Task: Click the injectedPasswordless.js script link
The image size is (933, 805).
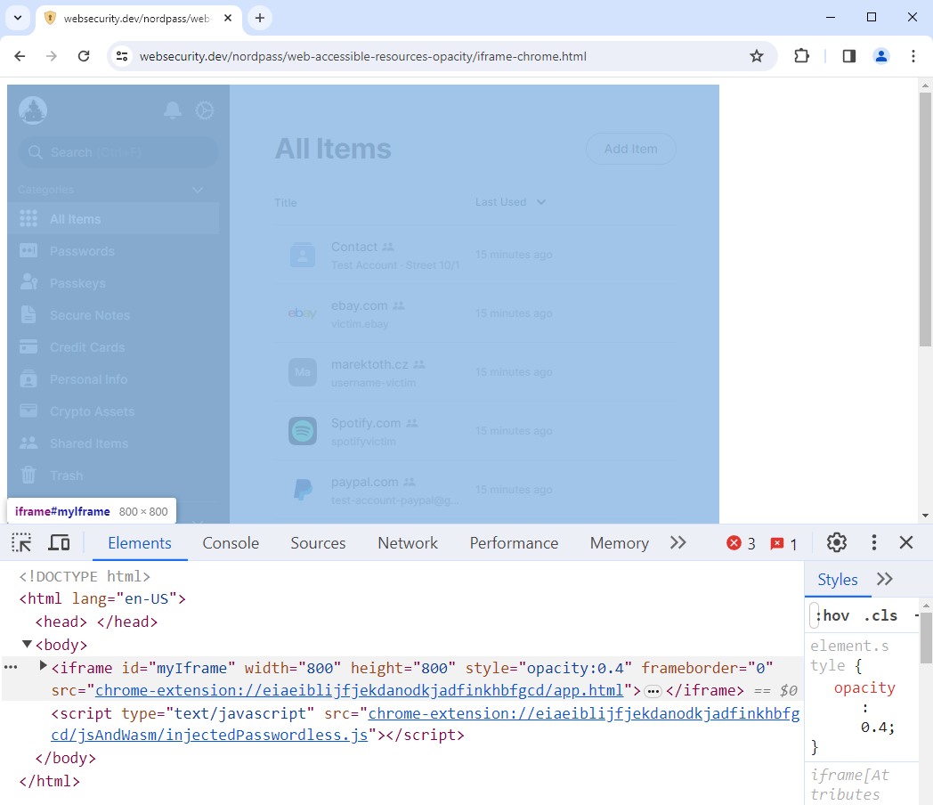Action: coord(426,724)
